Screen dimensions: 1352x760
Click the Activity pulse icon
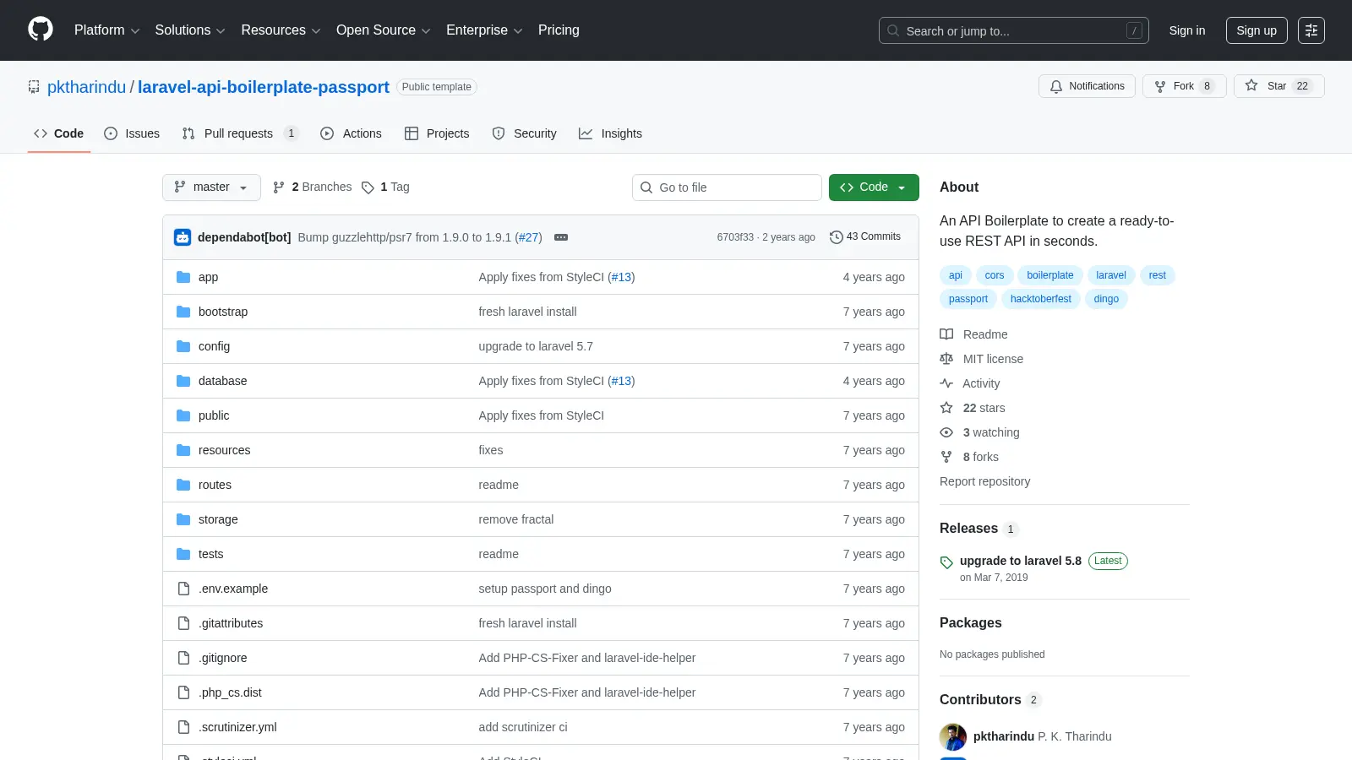946,383
